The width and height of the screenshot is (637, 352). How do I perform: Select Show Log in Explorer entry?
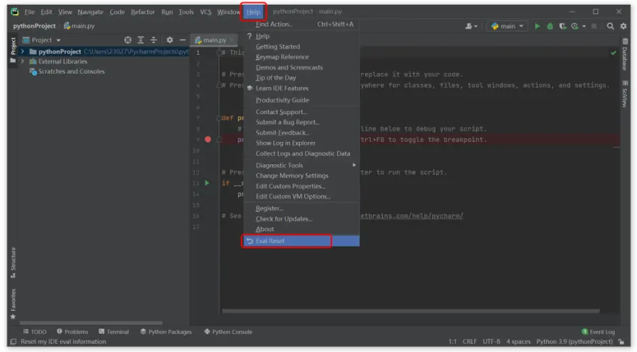tap(302, 143)
